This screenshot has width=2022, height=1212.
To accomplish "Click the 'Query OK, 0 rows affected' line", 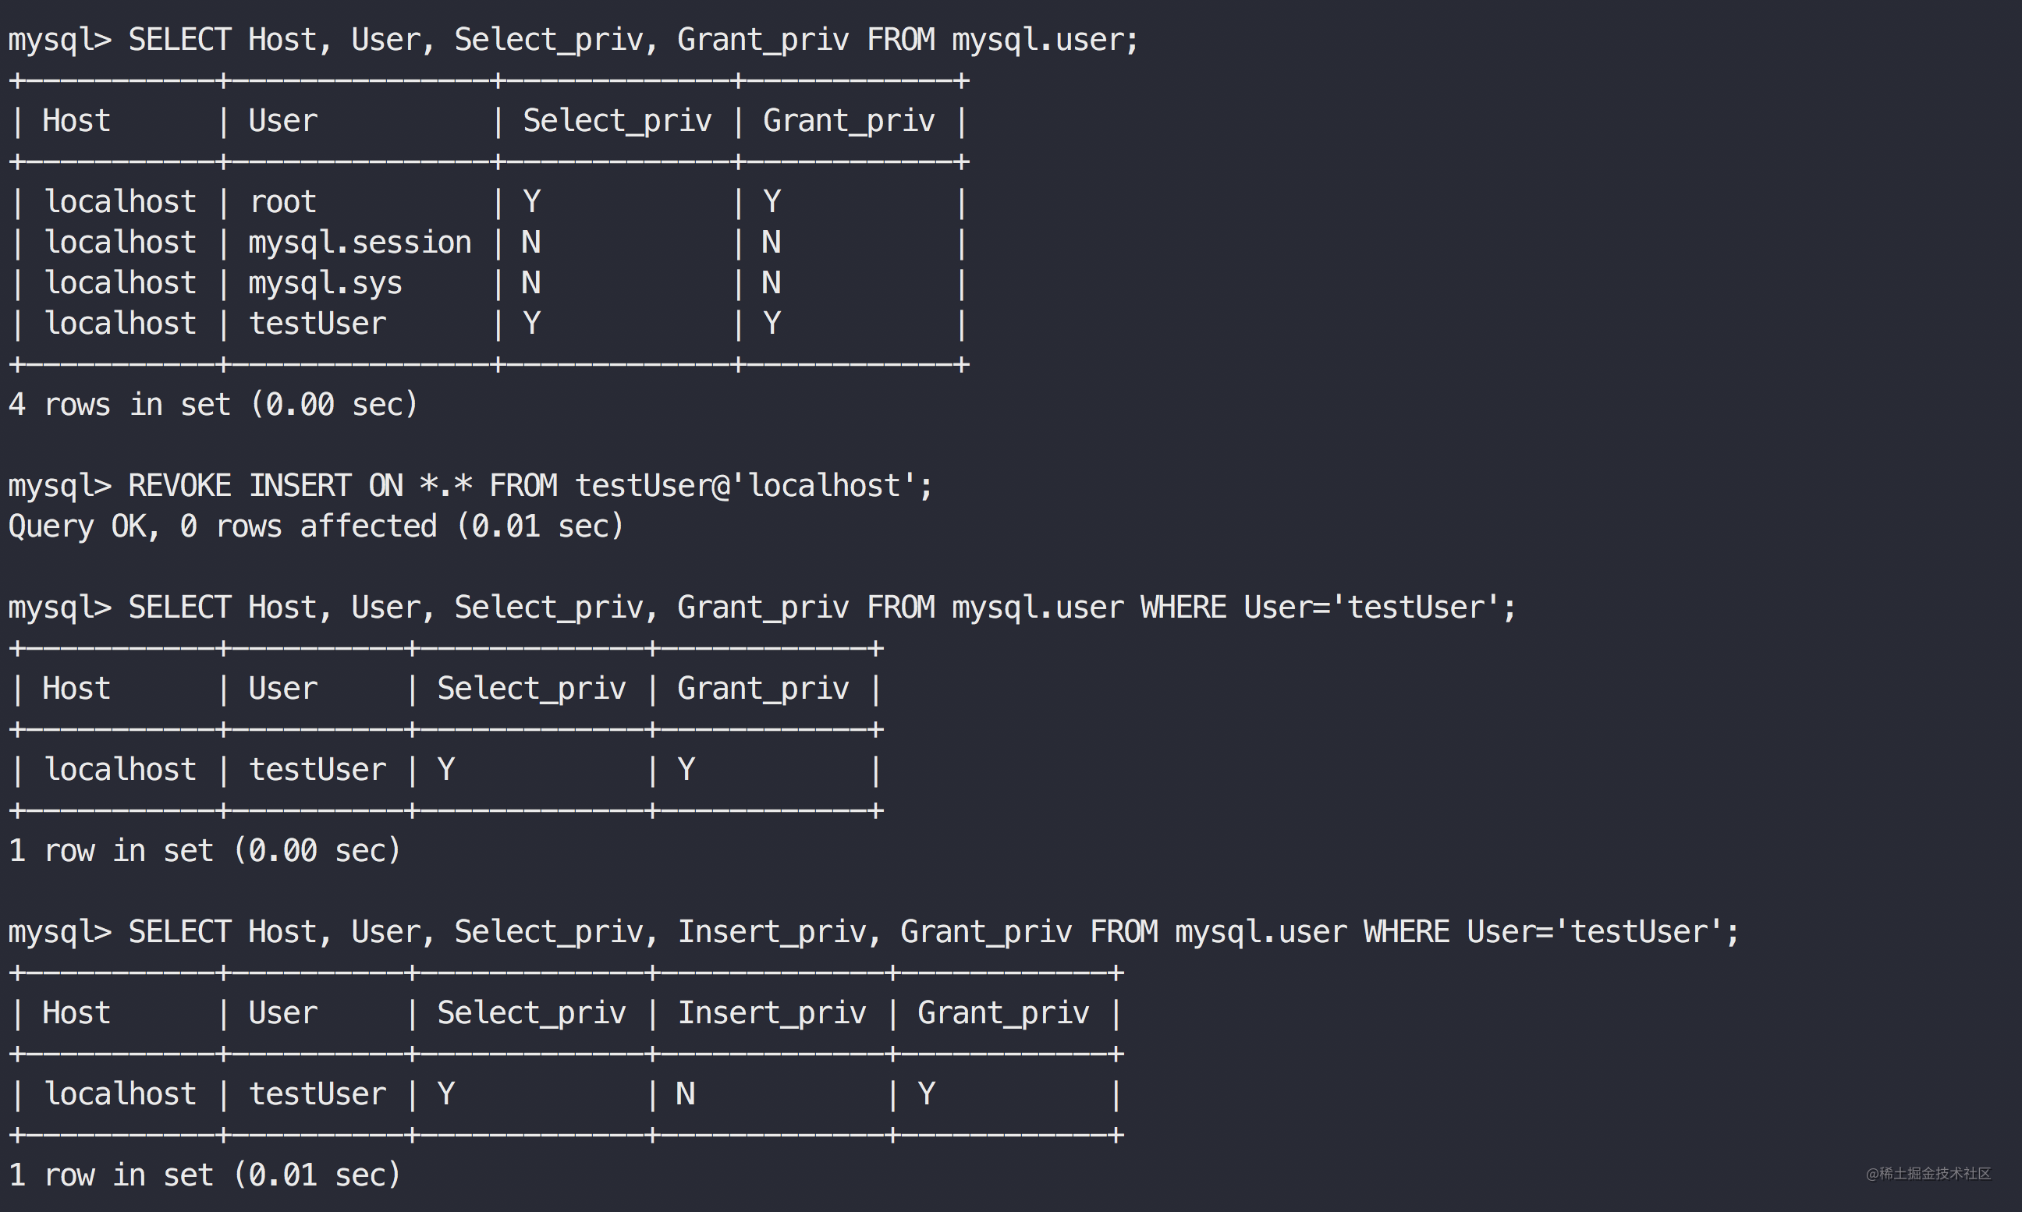I will click(x=315, y=526).
